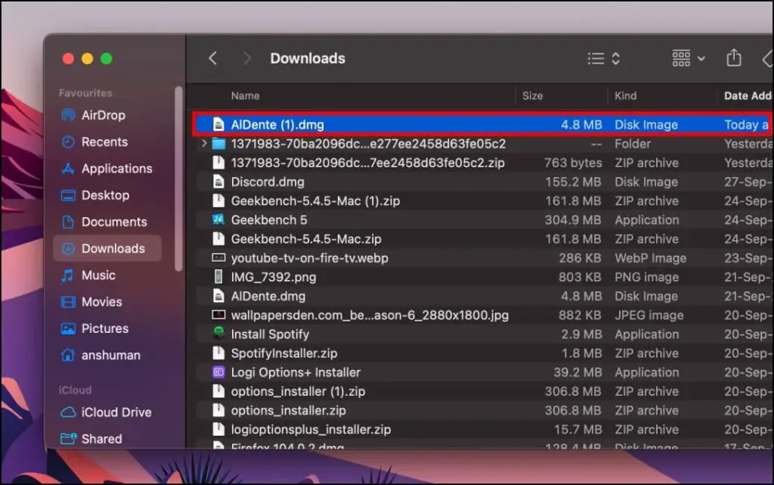Click the JPEG image kind cell
This screenshot has height=485, width=774.
(649, 315)
